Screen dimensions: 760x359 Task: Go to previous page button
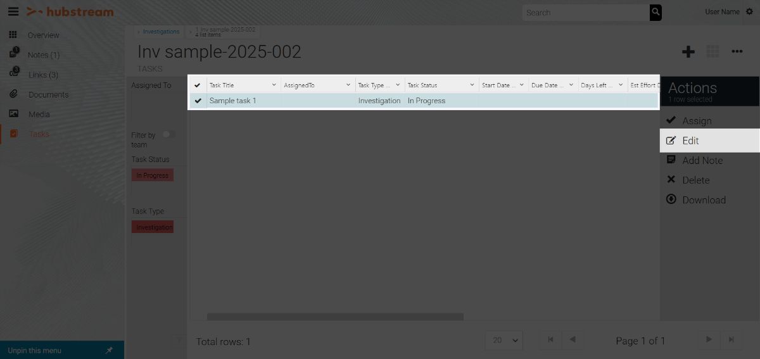pos(573,340)
